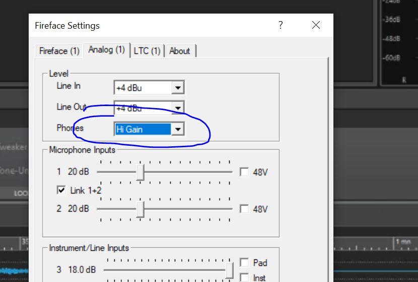Click the help question mark button
Screen dimensions: 418x282
coord(281,25)
